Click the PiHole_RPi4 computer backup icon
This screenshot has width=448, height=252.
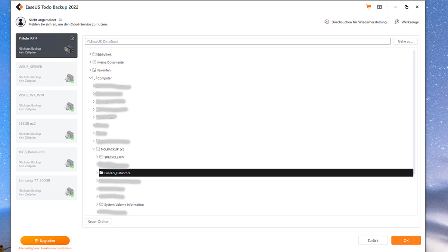click(x=69, y=49)
